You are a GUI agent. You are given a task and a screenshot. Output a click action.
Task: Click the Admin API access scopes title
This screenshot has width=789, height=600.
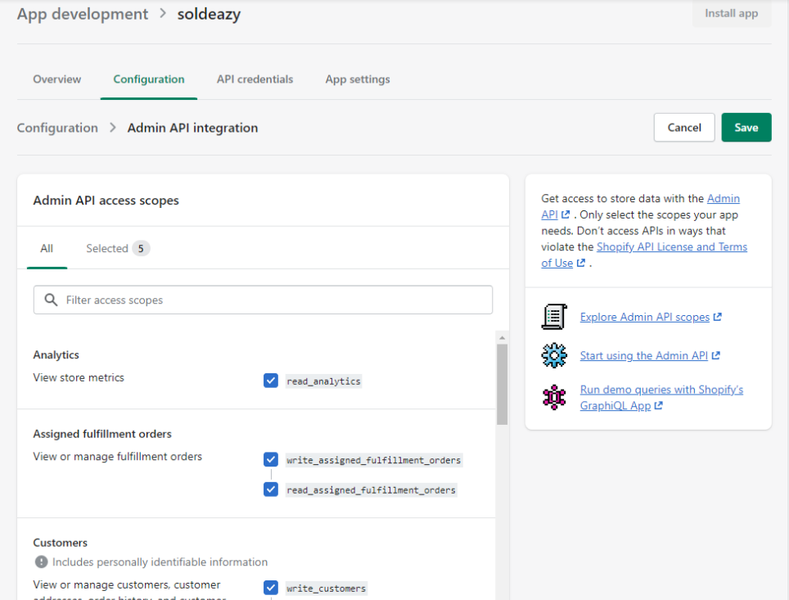(x=106, y=201)
